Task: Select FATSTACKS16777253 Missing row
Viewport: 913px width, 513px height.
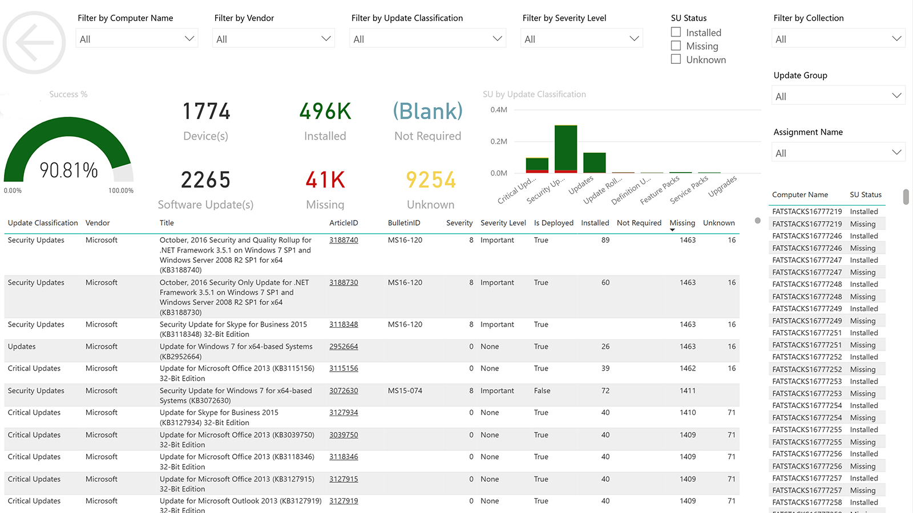Action: (x=827, y=393)
